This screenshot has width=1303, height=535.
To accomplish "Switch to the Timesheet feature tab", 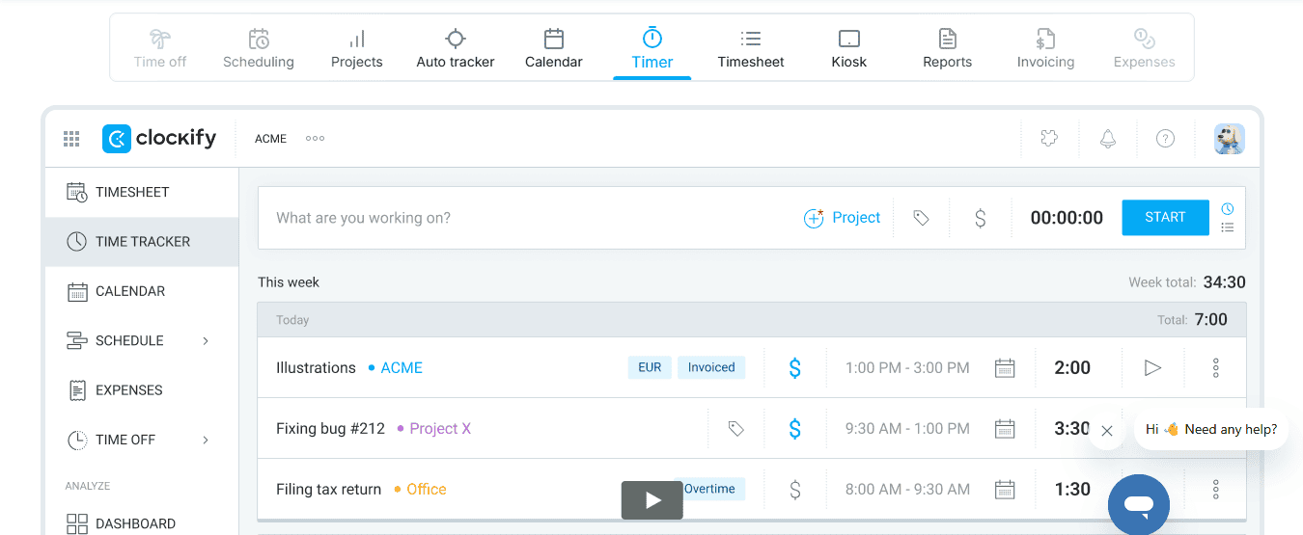I will click(751, 48).
